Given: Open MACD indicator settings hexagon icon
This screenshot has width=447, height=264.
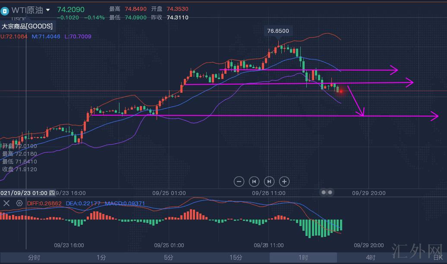Looking at the screenshot, I should [x=19, y=203].
